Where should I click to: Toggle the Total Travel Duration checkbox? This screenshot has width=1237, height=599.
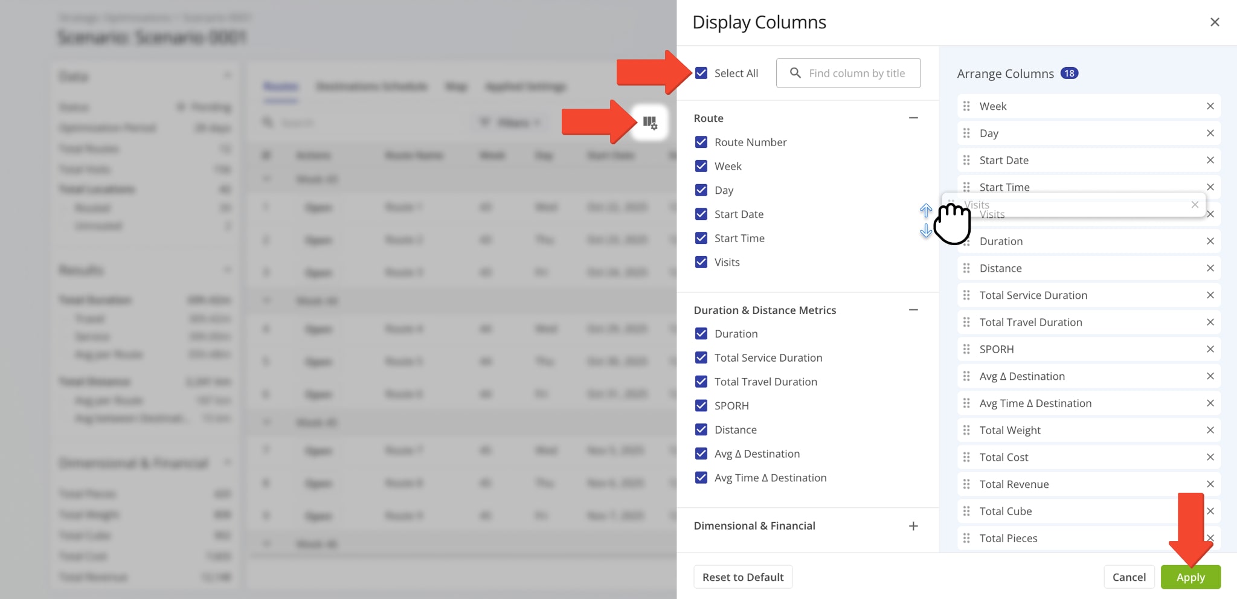(701, 382)
